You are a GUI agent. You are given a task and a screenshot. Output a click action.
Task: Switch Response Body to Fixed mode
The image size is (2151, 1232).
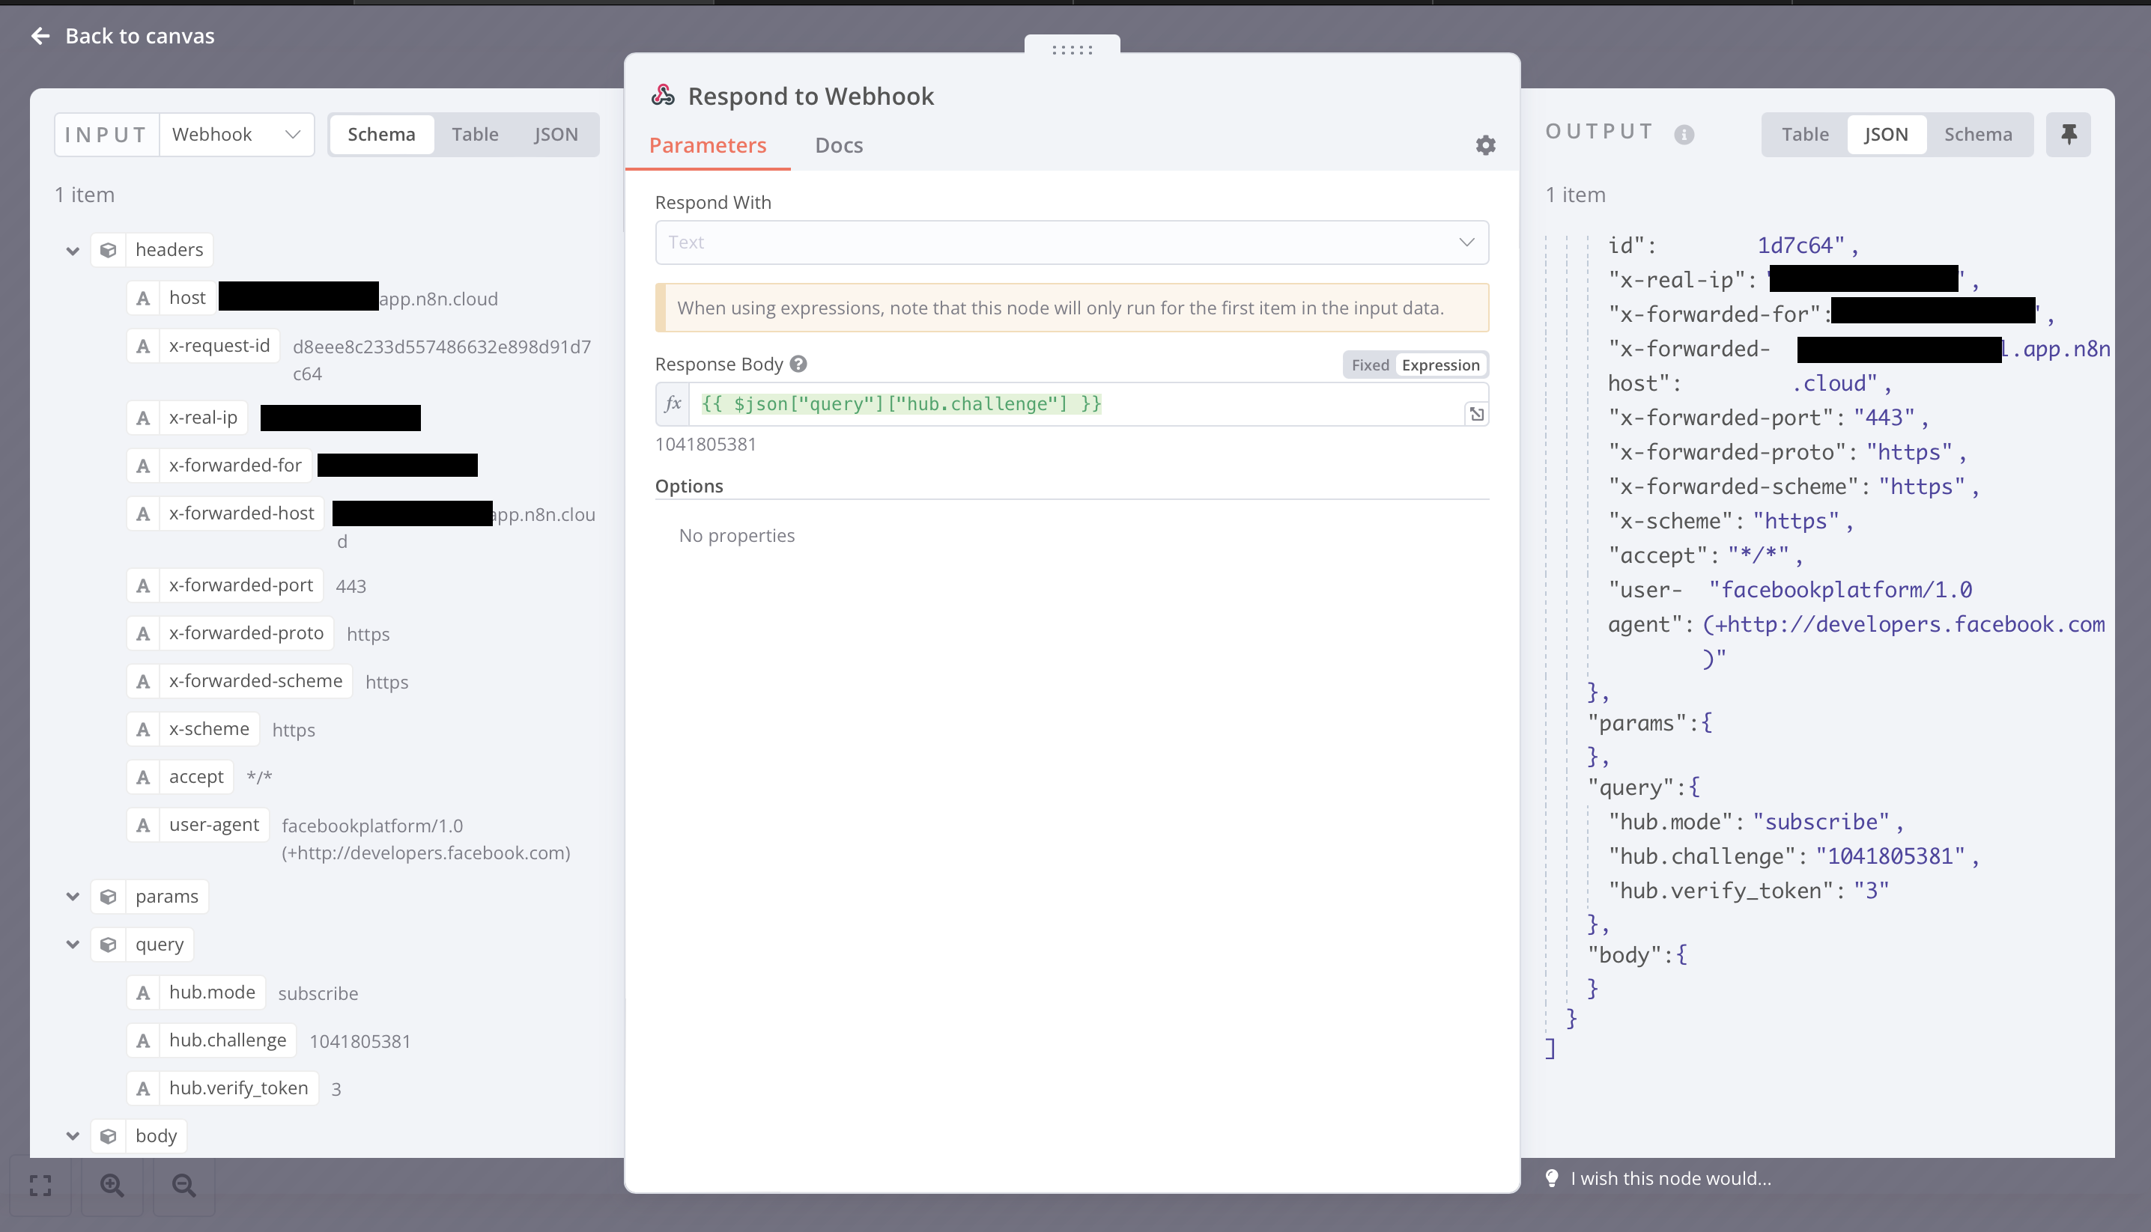pos(1369,364)
